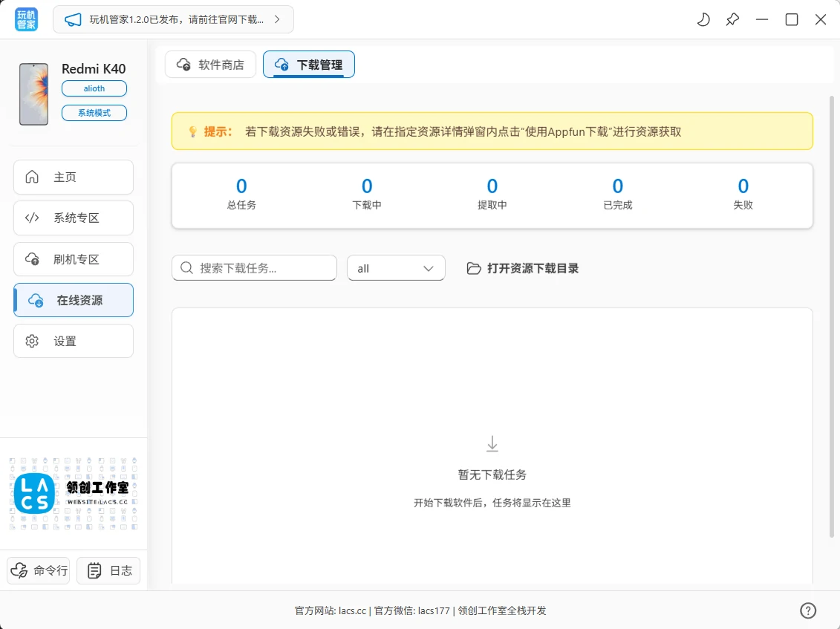Open the 刷机专区 section
The height and width of the screenshot is (629, 840).
click(74, 260)
